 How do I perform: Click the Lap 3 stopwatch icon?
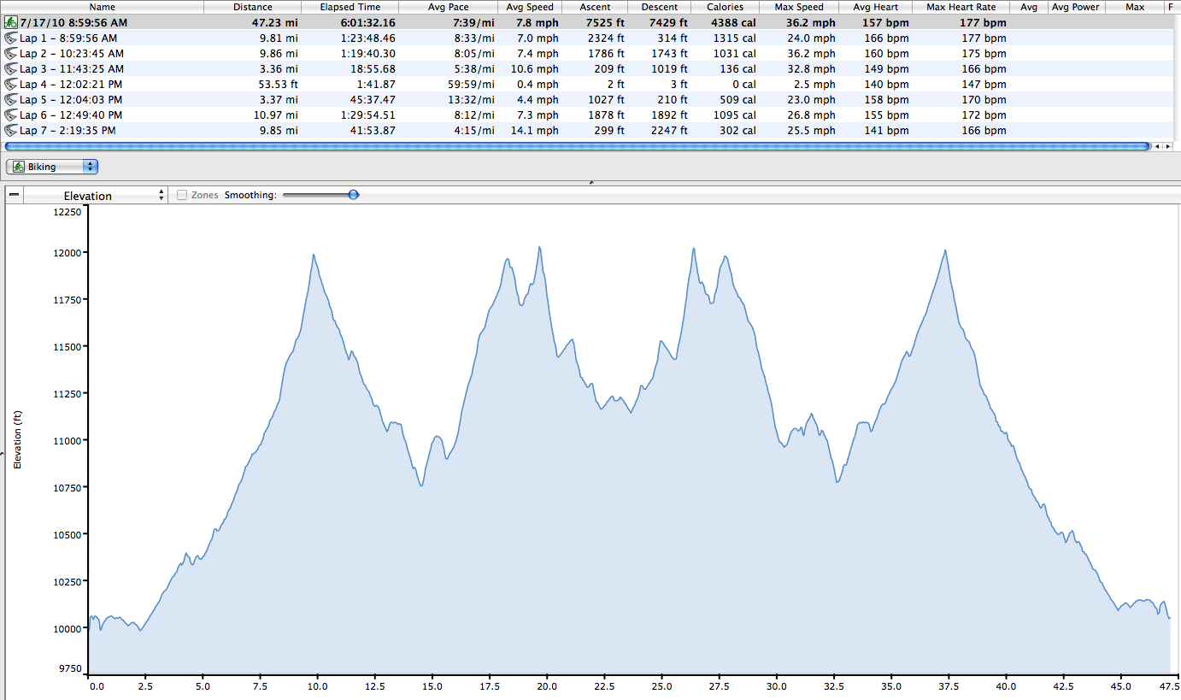click(11, 69)
